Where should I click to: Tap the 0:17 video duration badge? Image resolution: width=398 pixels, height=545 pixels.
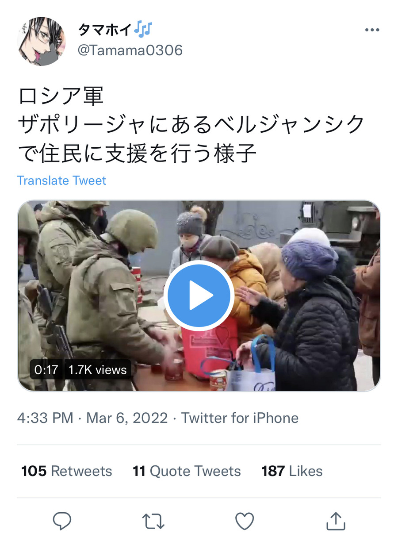pos(46,370)
